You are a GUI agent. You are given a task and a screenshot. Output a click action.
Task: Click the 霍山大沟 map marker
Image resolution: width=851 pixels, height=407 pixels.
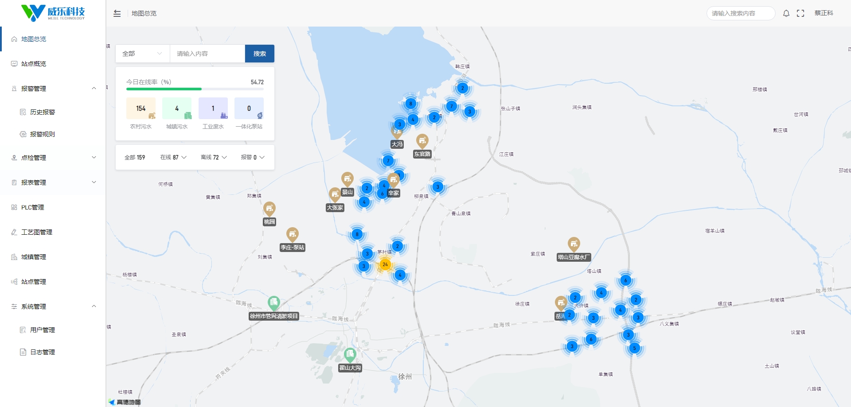click(x=350, y=355)
